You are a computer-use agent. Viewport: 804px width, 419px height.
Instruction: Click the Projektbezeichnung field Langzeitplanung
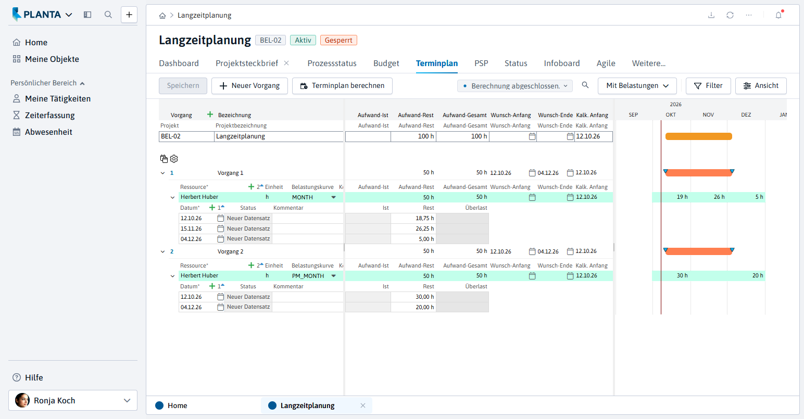[279, 136]
